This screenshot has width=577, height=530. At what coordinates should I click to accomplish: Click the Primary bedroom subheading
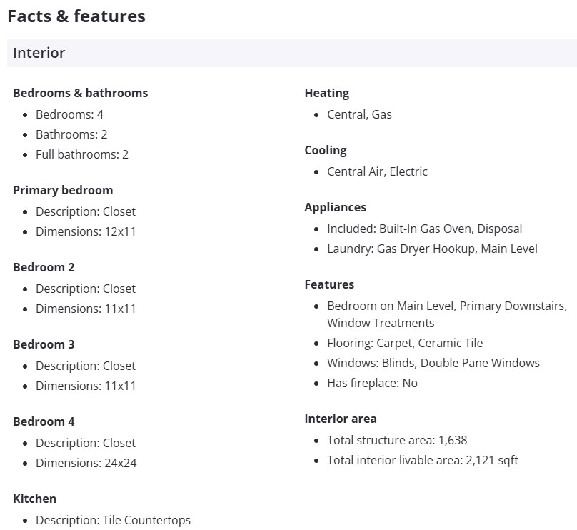63,190
